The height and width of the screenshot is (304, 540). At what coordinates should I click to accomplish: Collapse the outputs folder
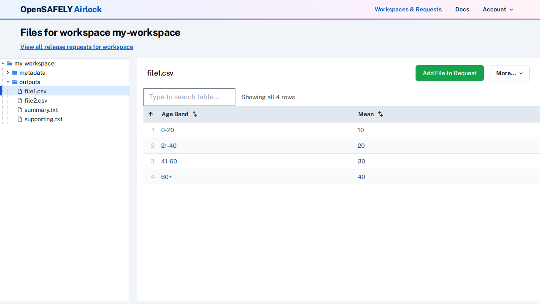(x=8, y=82)
